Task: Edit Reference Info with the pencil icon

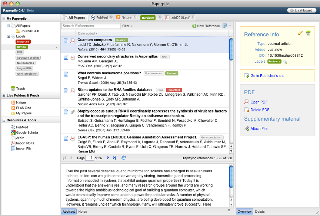Action: click(x=300, y=33)
